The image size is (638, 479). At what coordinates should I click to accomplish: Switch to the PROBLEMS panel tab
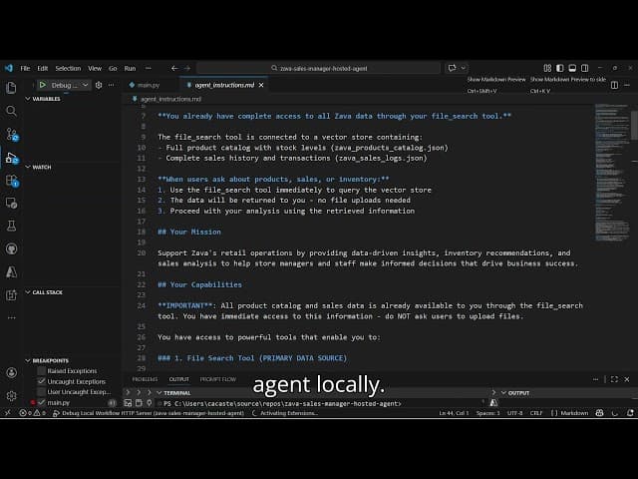point(145,379)
